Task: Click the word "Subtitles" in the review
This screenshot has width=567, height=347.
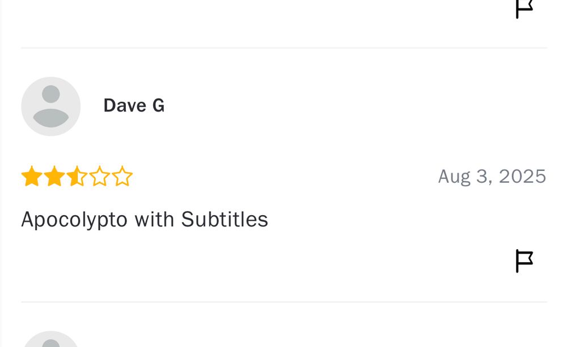Action: click(225, 219)
